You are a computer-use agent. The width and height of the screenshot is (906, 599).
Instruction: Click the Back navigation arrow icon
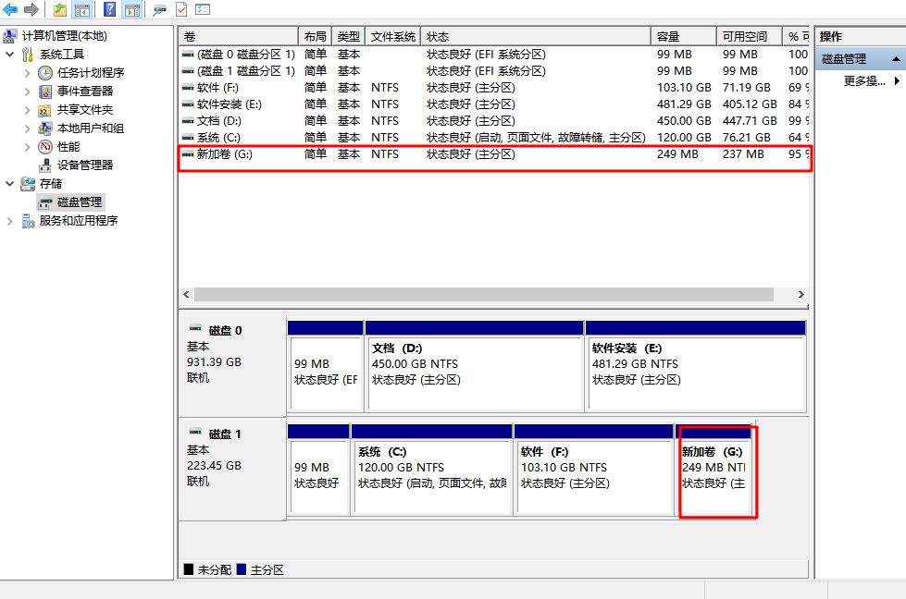[x=9, y=9]
